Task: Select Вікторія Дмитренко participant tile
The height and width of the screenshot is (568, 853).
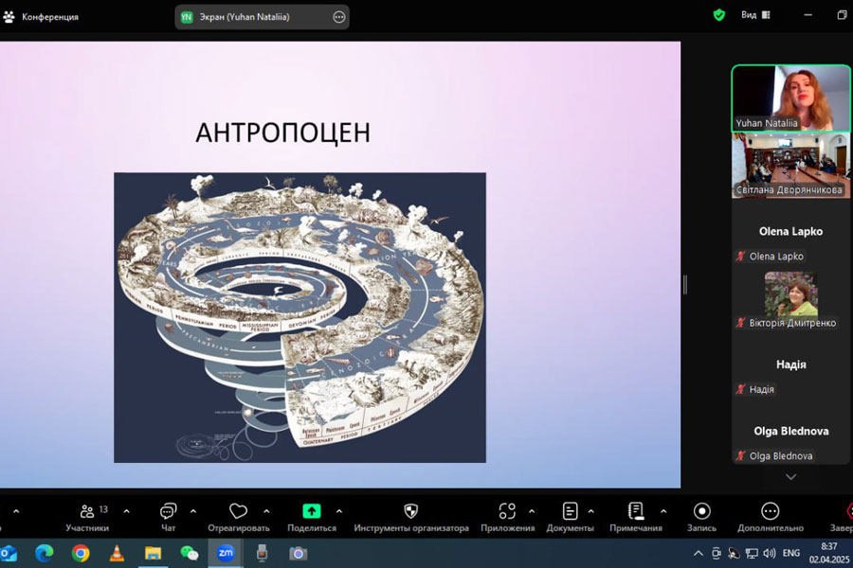Action: (x=790, y=298)
